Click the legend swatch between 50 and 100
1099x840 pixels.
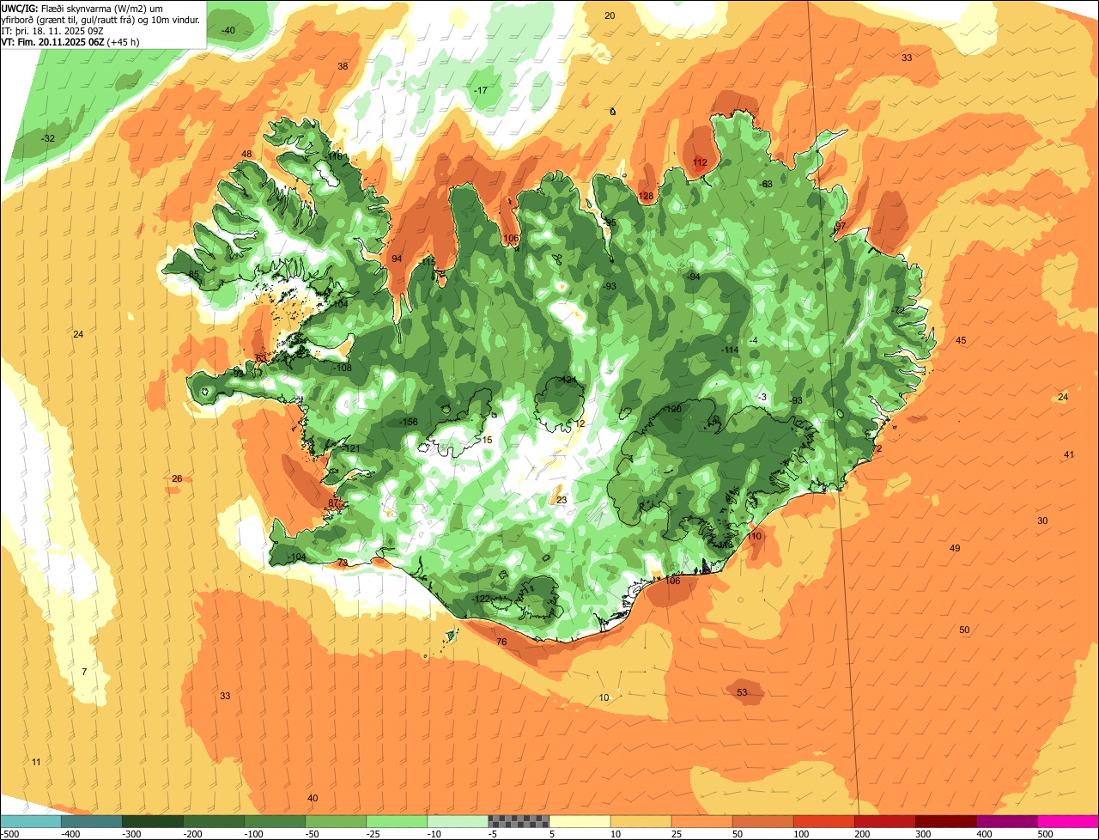point(762,821)
